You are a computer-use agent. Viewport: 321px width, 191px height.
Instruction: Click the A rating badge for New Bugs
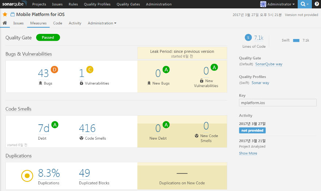click(x=166, y=70)
